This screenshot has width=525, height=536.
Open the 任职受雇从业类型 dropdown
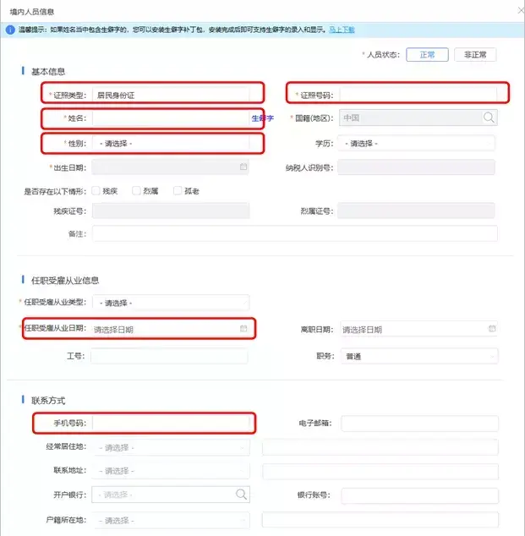(171, 303)
